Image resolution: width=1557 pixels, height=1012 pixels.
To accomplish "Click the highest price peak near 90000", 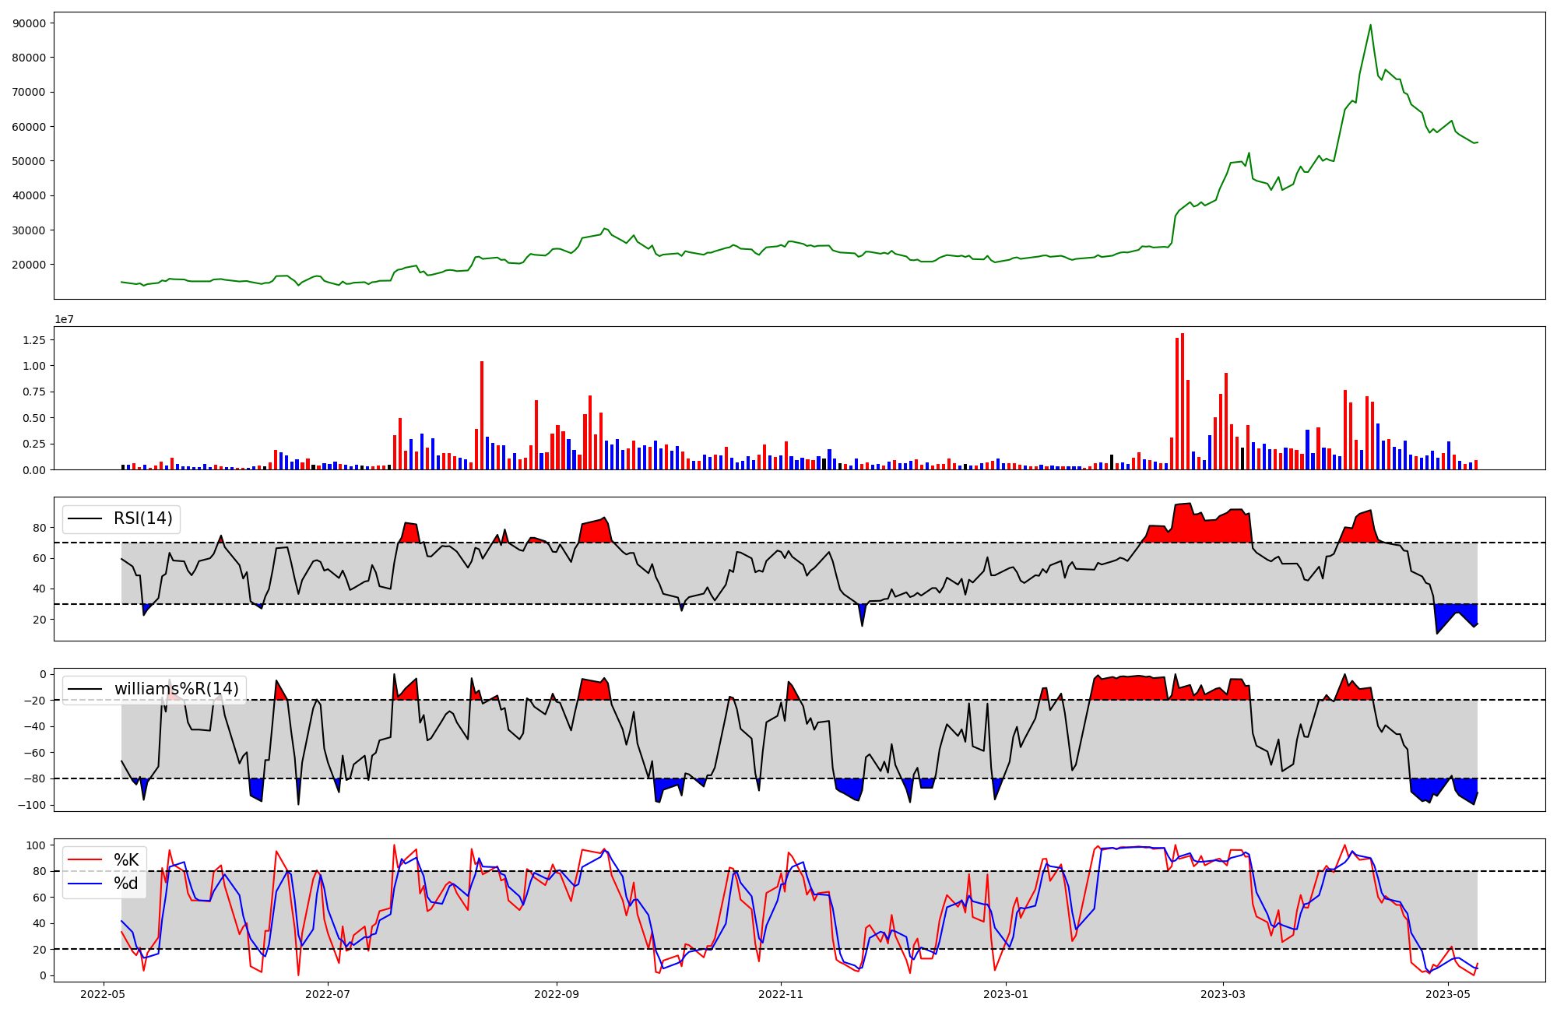I will click(x=1370, y=26).
